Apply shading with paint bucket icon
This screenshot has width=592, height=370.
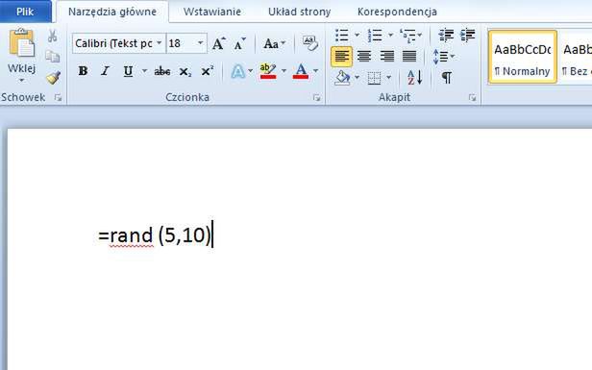click(342, 78)
